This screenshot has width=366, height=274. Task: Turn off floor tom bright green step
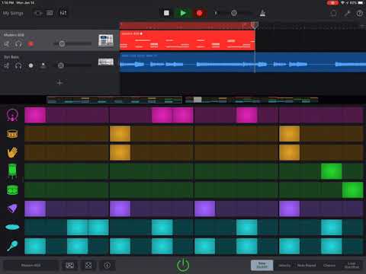click(332, 171)
